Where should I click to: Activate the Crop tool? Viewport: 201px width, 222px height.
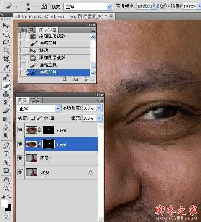coord(6,59)
